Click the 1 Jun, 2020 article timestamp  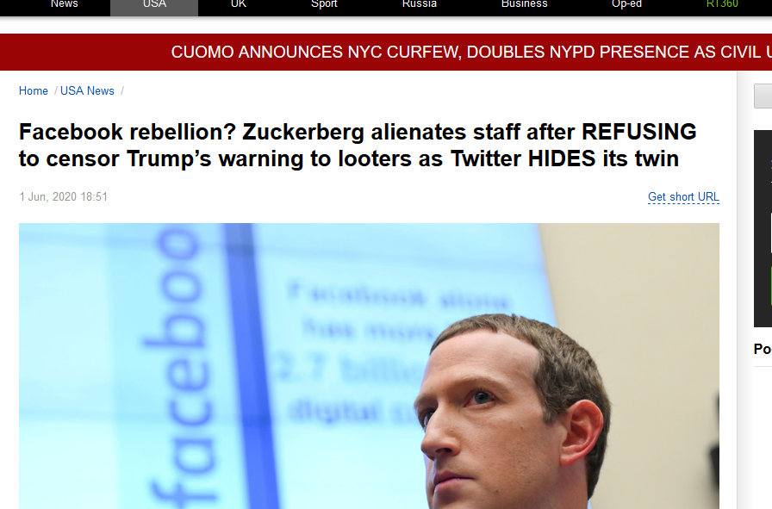[x=63, y=197]
